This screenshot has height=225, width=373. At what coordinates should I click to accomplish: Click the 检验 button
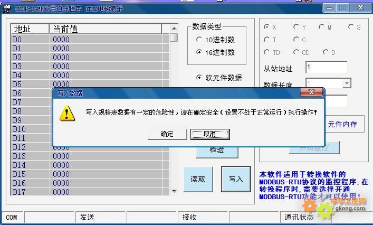point(217,150)
